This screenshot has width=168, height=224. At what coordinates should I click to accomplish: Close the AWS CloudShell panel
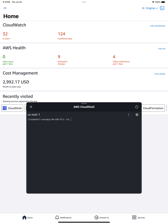pos(31,107)
